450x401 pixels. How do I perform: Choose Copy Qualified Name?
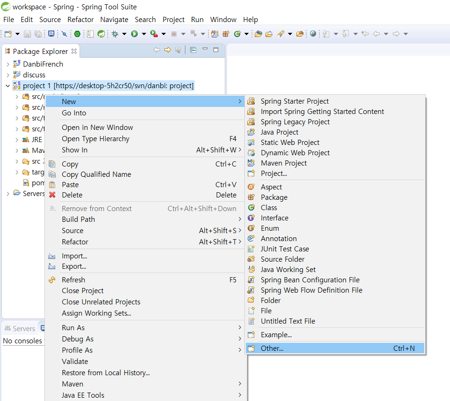pyautogui.click(x=146, y=174)
